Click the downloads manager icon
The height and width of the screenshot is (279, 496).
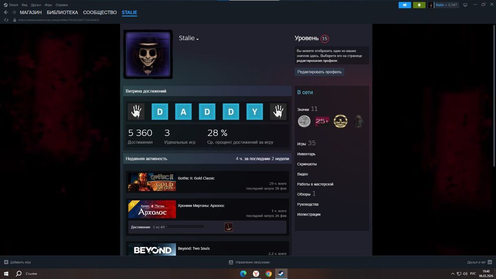[x=231, y=262]
